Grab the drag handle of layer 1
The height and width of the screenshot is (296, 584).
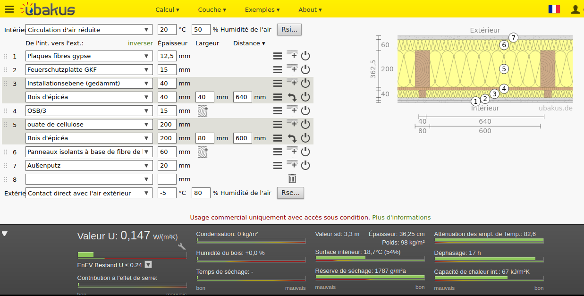pos(6,56)
